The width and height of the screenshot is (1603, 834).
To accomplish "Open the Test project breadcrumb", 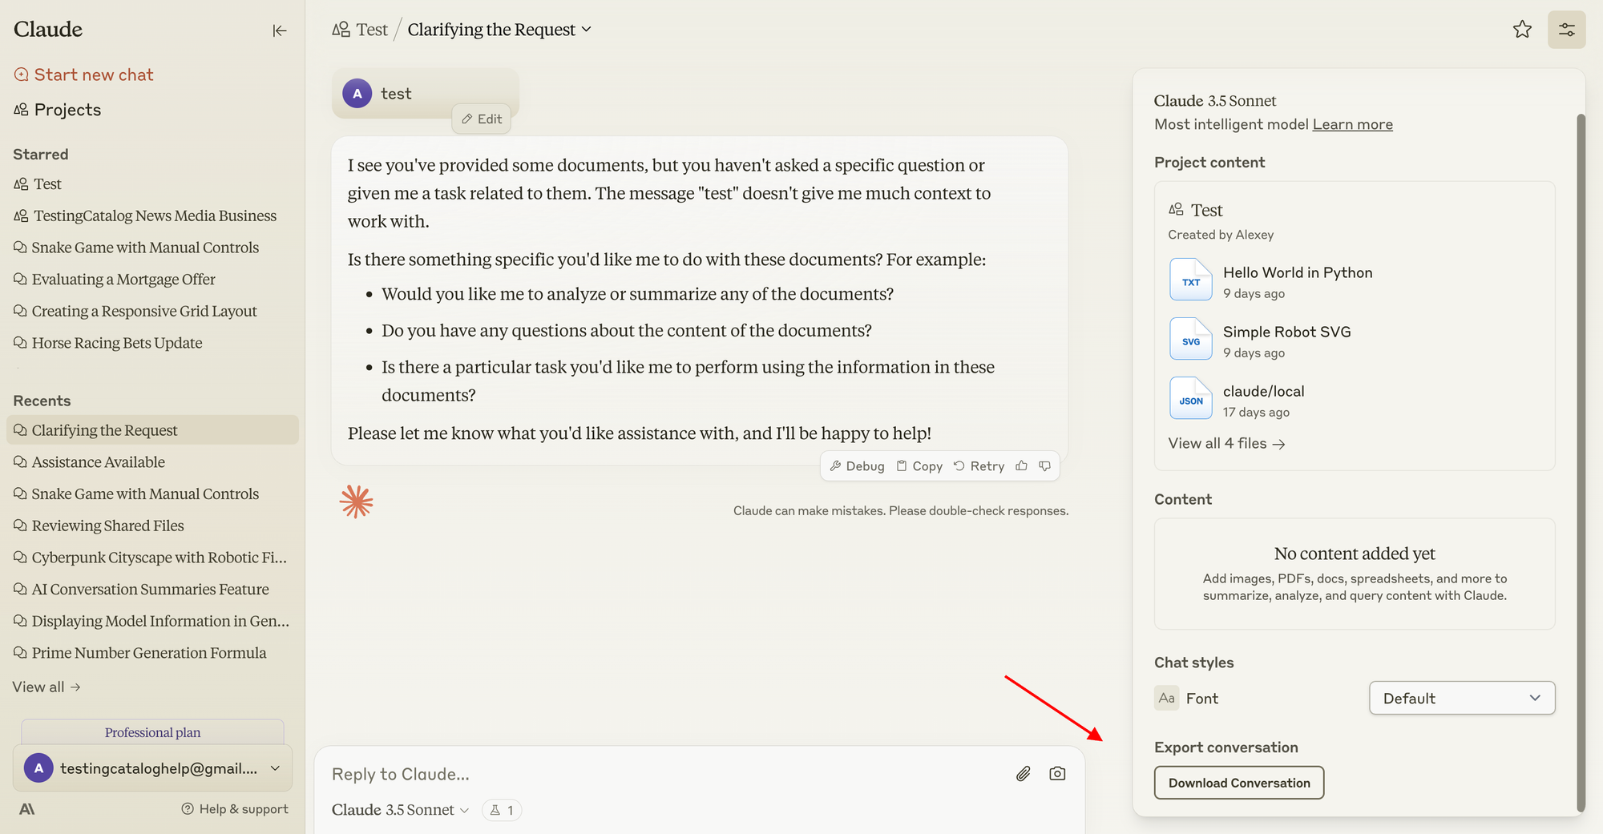I will tap(360, 30).
